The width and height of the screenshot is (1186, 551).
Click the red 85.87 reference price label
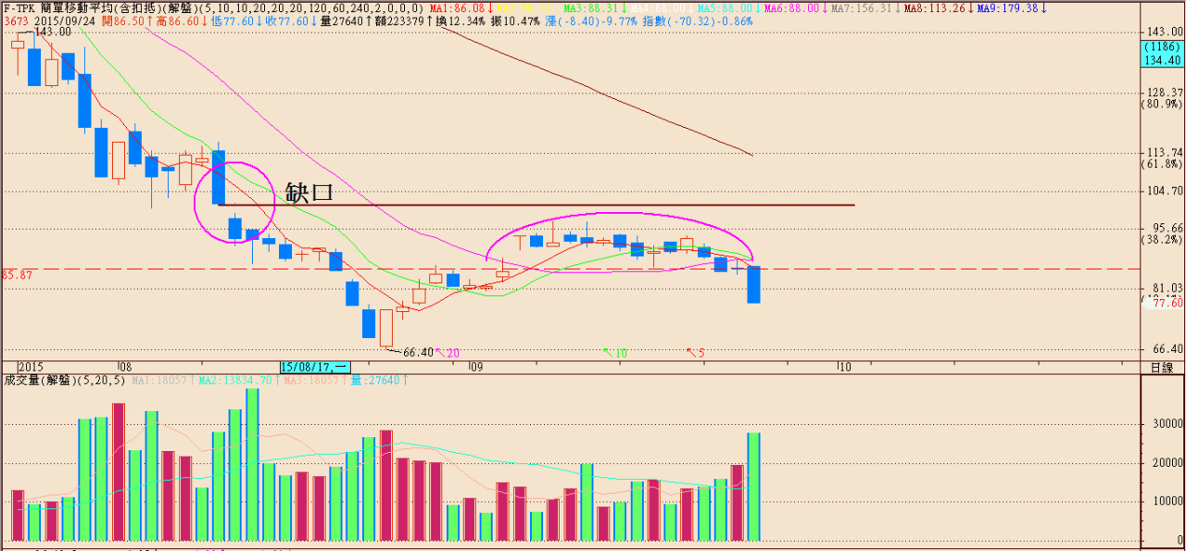pos(18,275)
